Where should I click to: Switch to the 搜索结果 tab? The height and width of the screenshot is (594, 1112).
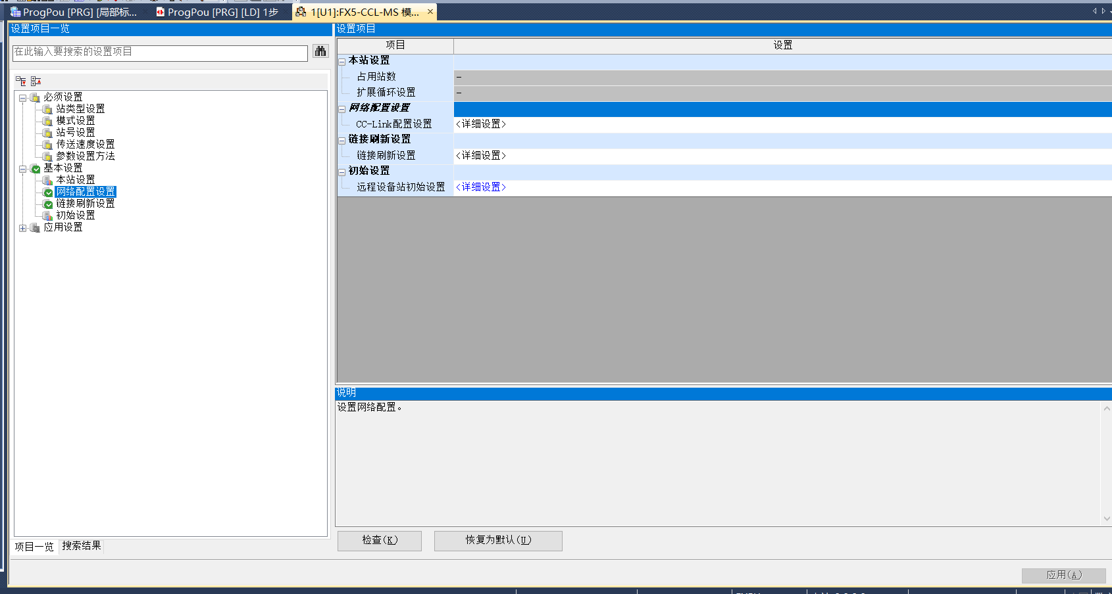[82, 546]
